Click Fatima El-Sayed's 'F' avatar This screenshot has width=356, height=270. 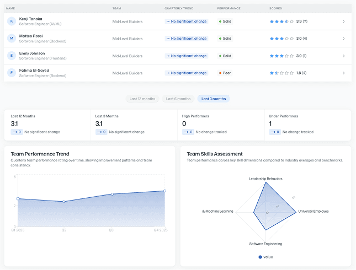click(x=12, y=73)
